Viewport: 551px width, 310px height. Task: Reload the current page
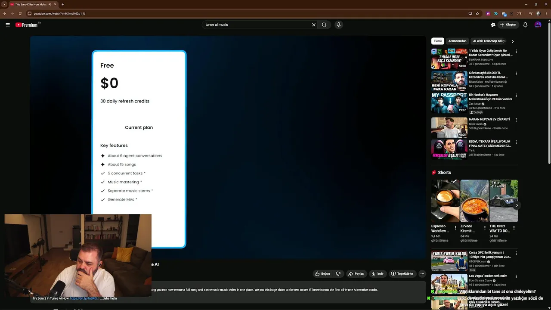[x=20, y=13]
